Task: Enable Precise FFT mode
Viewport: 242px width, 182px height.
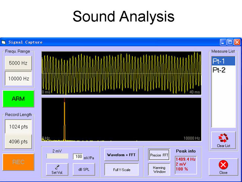Action: pos(159,155)
